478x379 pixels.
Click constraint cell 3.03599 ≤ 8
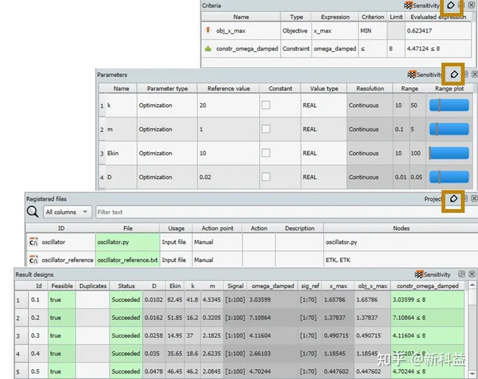click(x=428, y=299)
